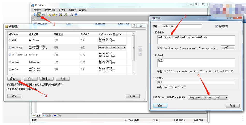Click the 浏览... button

point(228,47)
